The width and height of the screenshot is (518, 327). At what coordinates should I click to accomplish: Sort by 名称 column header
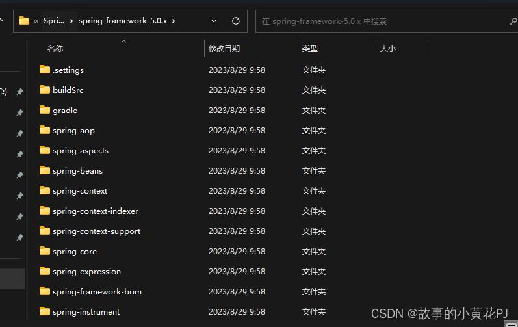[55, 49]
